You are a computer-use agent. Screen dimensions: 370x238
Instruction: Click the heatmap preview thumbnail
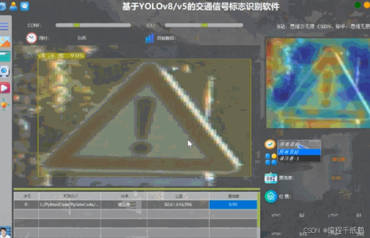(x=318, y=83)
